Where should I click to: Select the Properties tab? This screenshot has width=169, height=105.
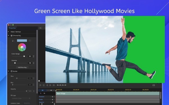12,28
